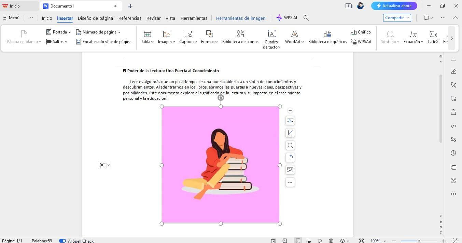This screenshot has width=462, height=243.
Task: Click the rotate image icon
Action: (x=290, y=158)
